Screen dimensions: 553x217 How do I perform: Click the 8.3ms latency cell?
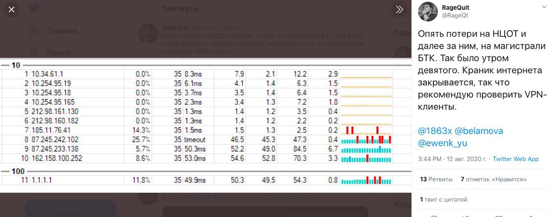tap(193, 74)
